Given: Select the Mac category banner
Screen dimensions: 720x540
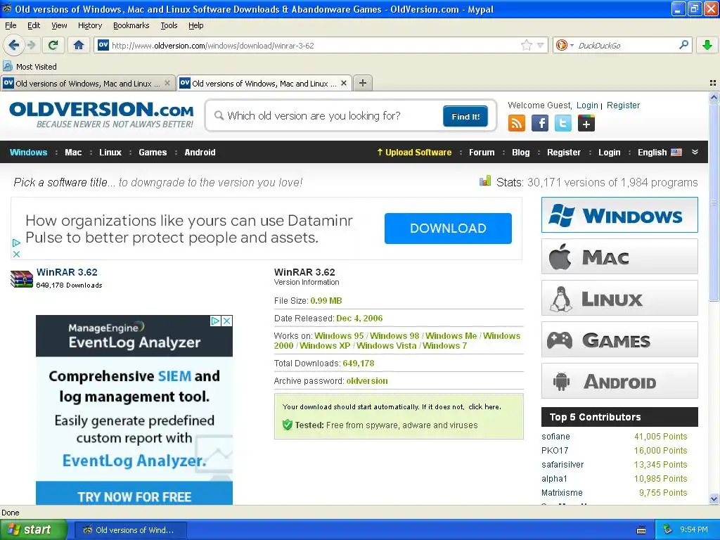Looking at the screenshot, I should click(x=619, y=257).
